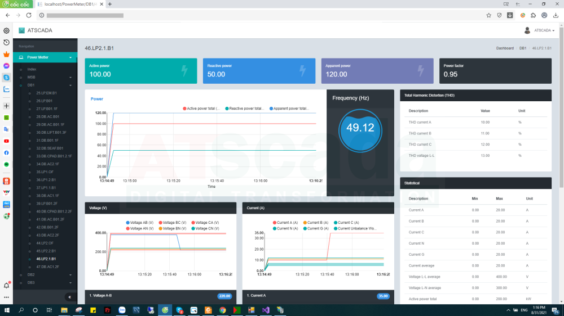Hide the Current A series in legend

pyautogui.click(x=286, y=222)
